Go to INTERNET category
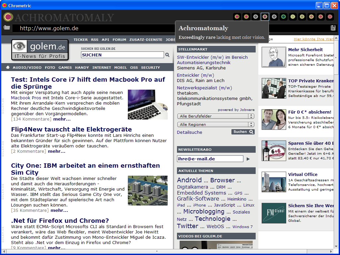 pos(102,67)
